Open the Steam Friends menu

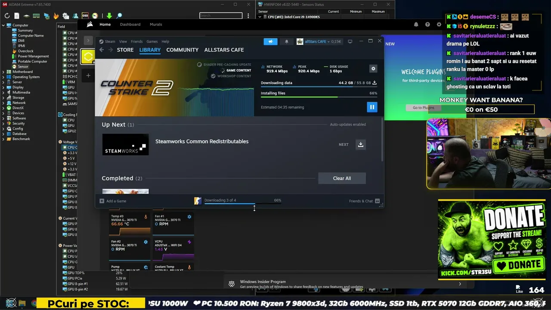136,42
